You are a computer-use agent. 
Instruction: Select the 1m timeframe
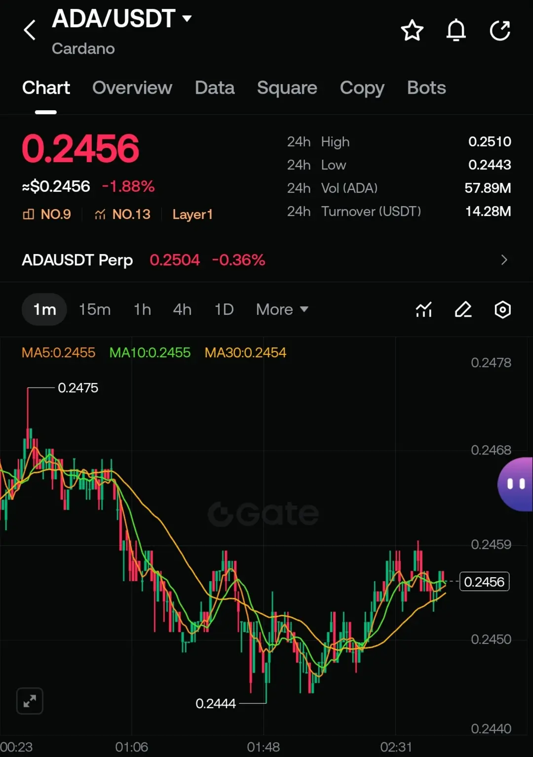(44, 310)
